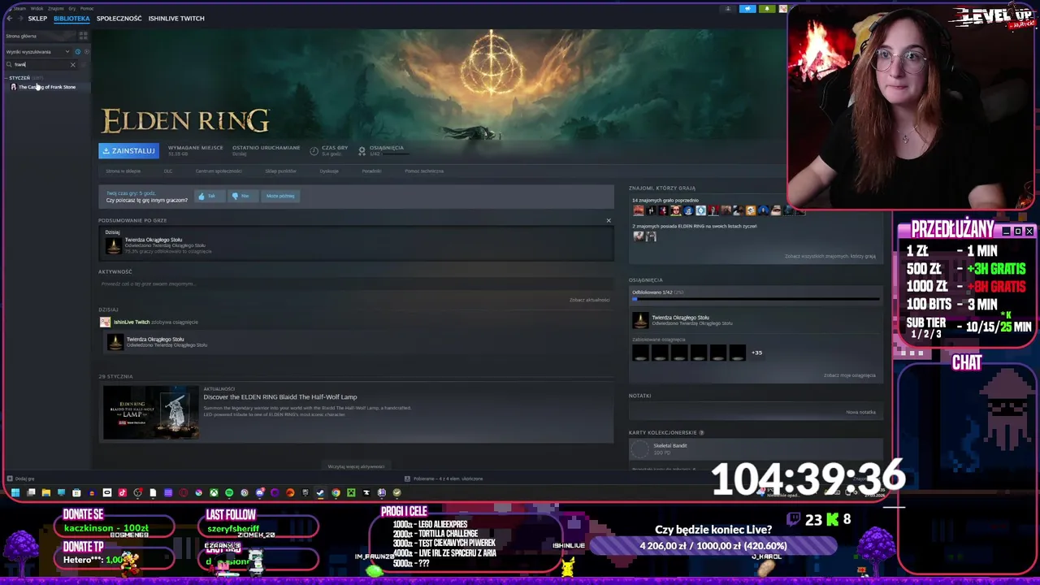1040x585 pixels.
Task: Open the Widok menu
Action: pos(37,8)
